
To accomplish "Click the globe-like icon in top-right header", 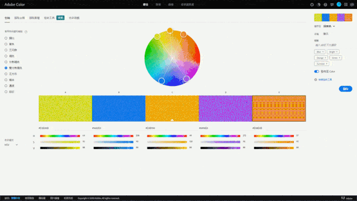I will pos(325,4).
